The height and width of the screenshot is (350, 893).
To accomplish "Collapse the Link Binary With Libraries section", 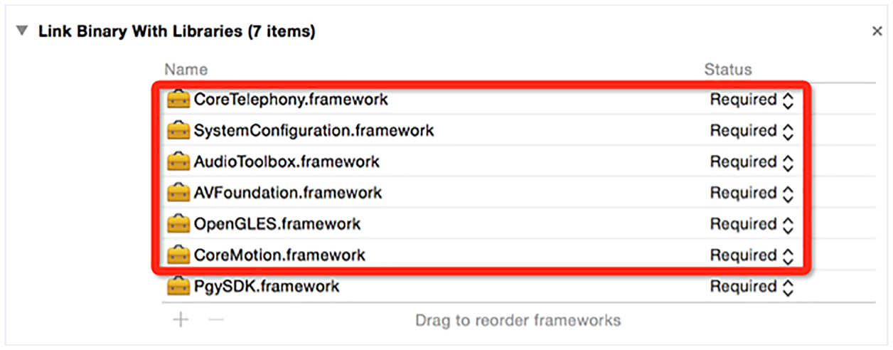I will click(23, 31).
